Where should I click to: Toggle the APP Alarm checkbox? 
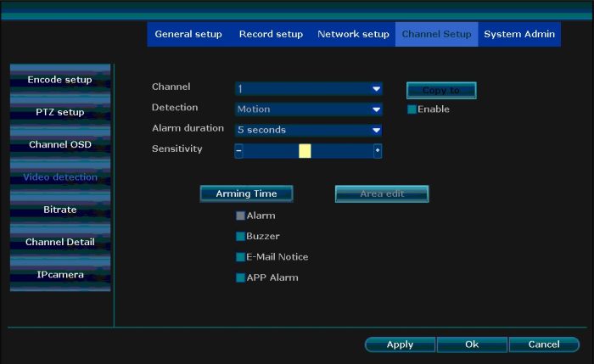(x=240, y=277)
